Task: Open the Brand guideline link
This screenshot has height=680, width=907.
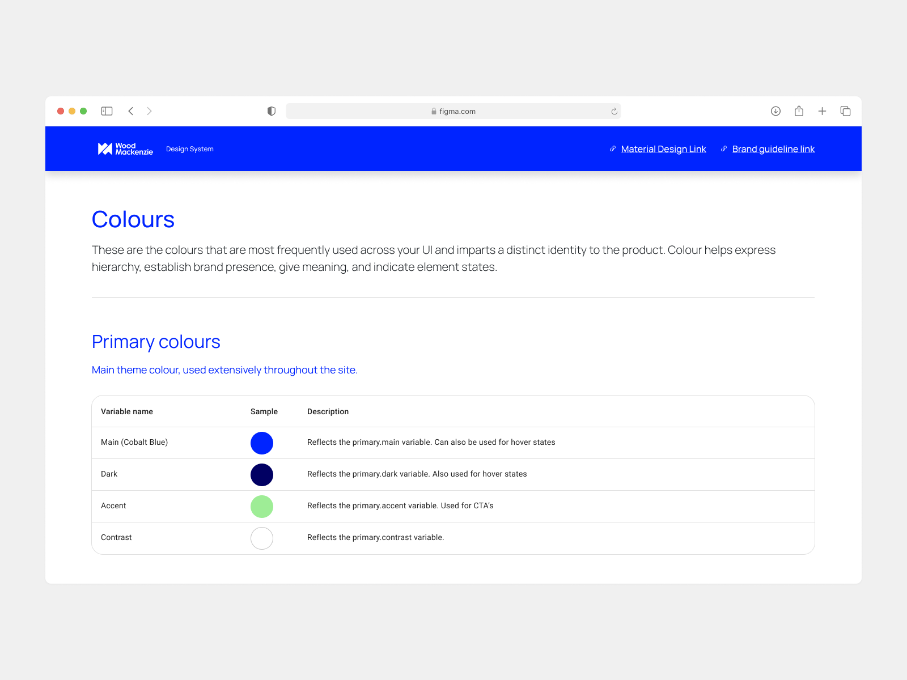Action: (773, 149)
